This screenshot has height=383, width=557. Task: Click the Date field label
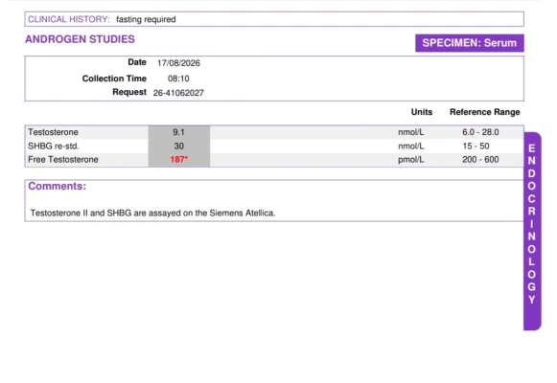[137, 62]
